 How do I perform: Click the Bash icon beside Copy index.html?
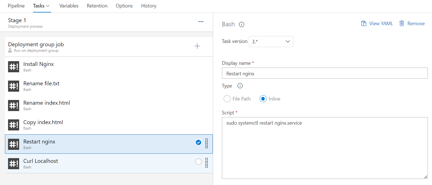pos(14,125)
